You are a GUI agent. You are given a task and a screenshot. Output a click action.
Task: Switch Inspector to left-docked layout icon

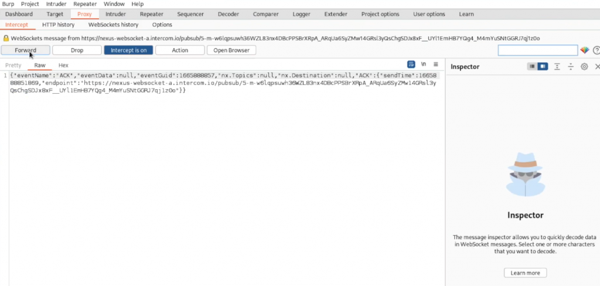tap(532, 67)
